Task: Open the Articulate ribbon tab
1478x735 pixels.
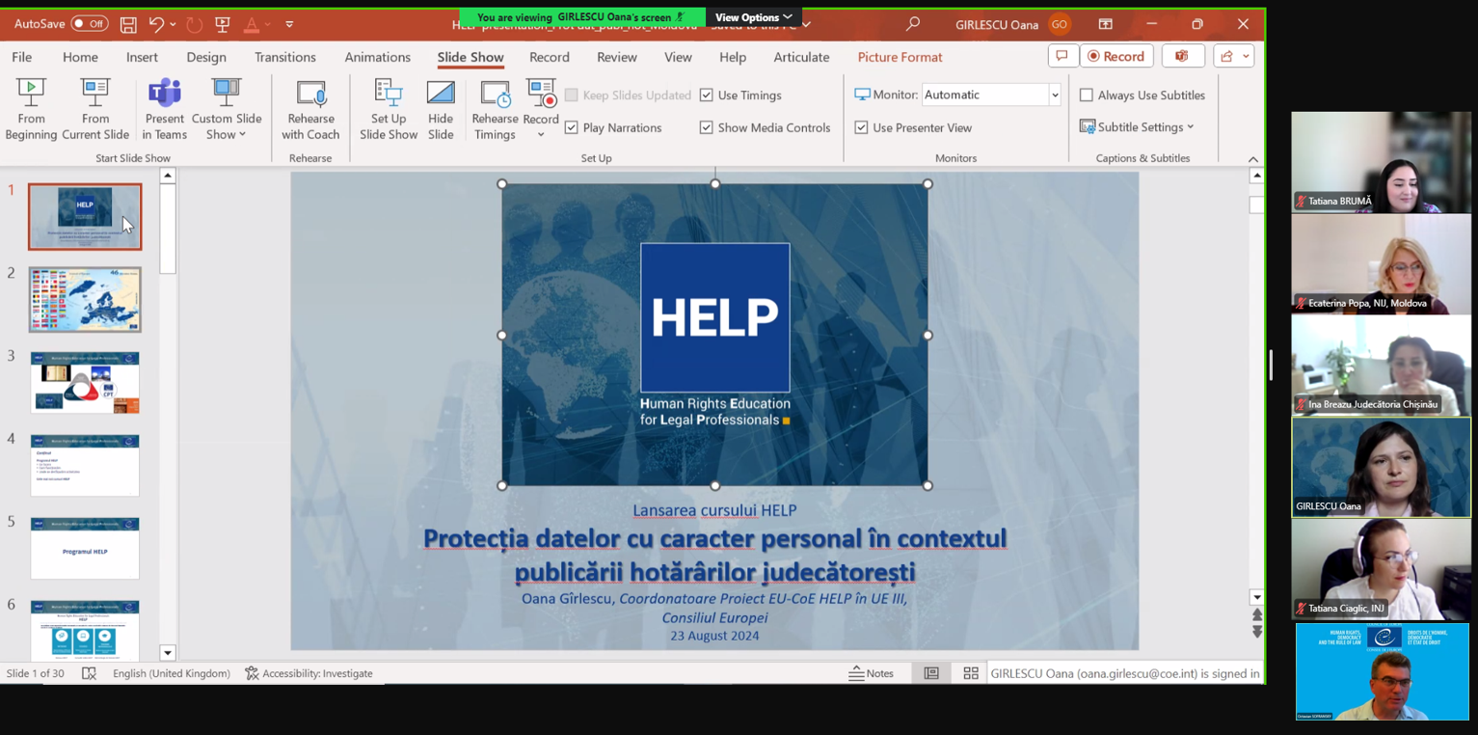Action: [800, 57]
